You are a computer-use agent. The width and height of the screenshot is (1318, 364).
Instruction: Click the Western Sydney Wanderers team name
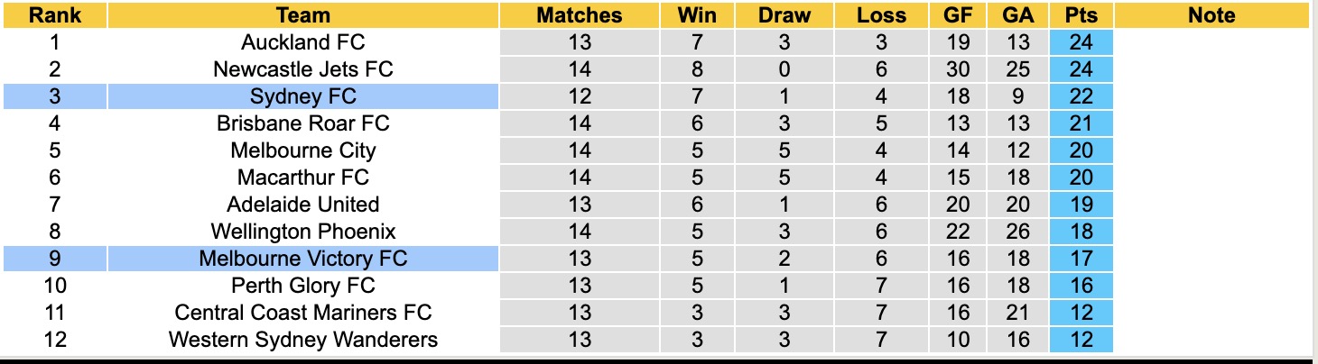coord(303,340)
